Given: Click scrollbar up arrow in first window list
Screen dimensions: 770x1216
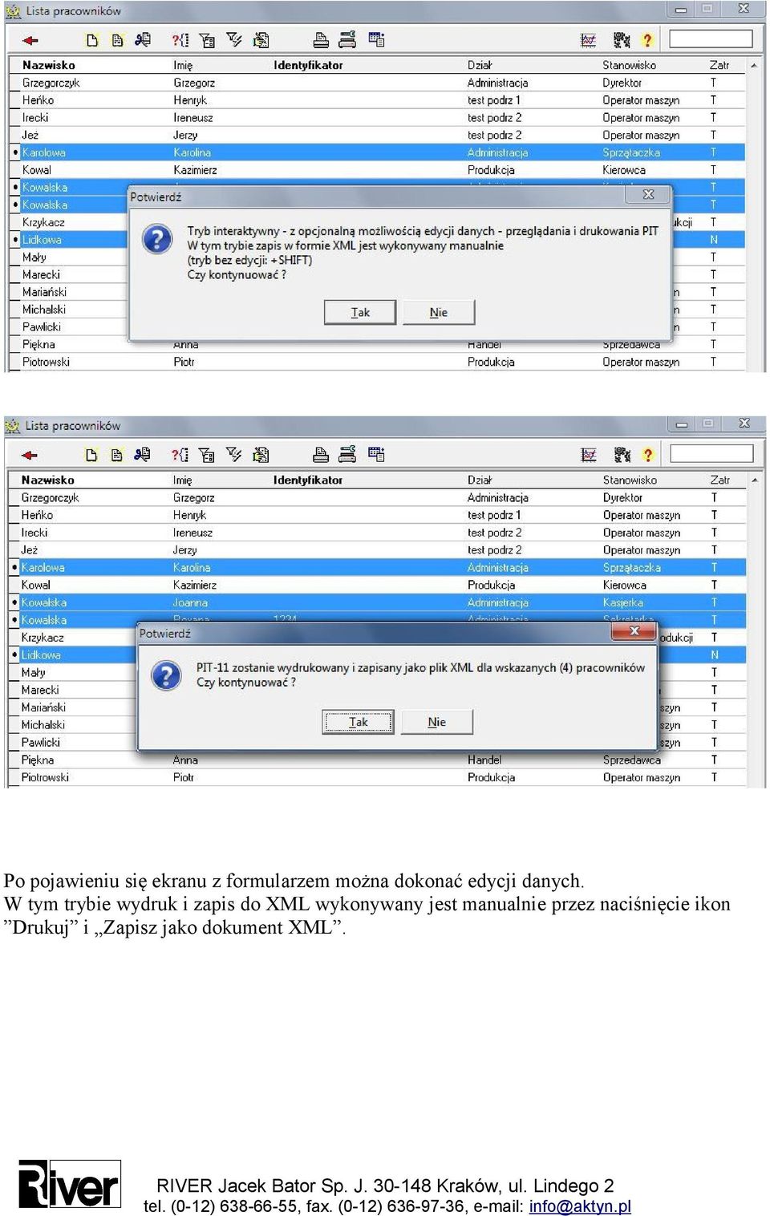Looking at the screenshot, I should 754,65.
